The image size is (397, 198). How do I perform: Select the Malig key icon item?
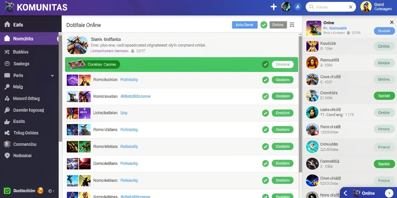pyautogui.click(x=7, y=87)
